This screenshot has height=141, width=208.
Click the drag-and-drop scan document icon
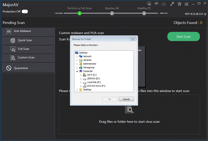tap(129, 110)
